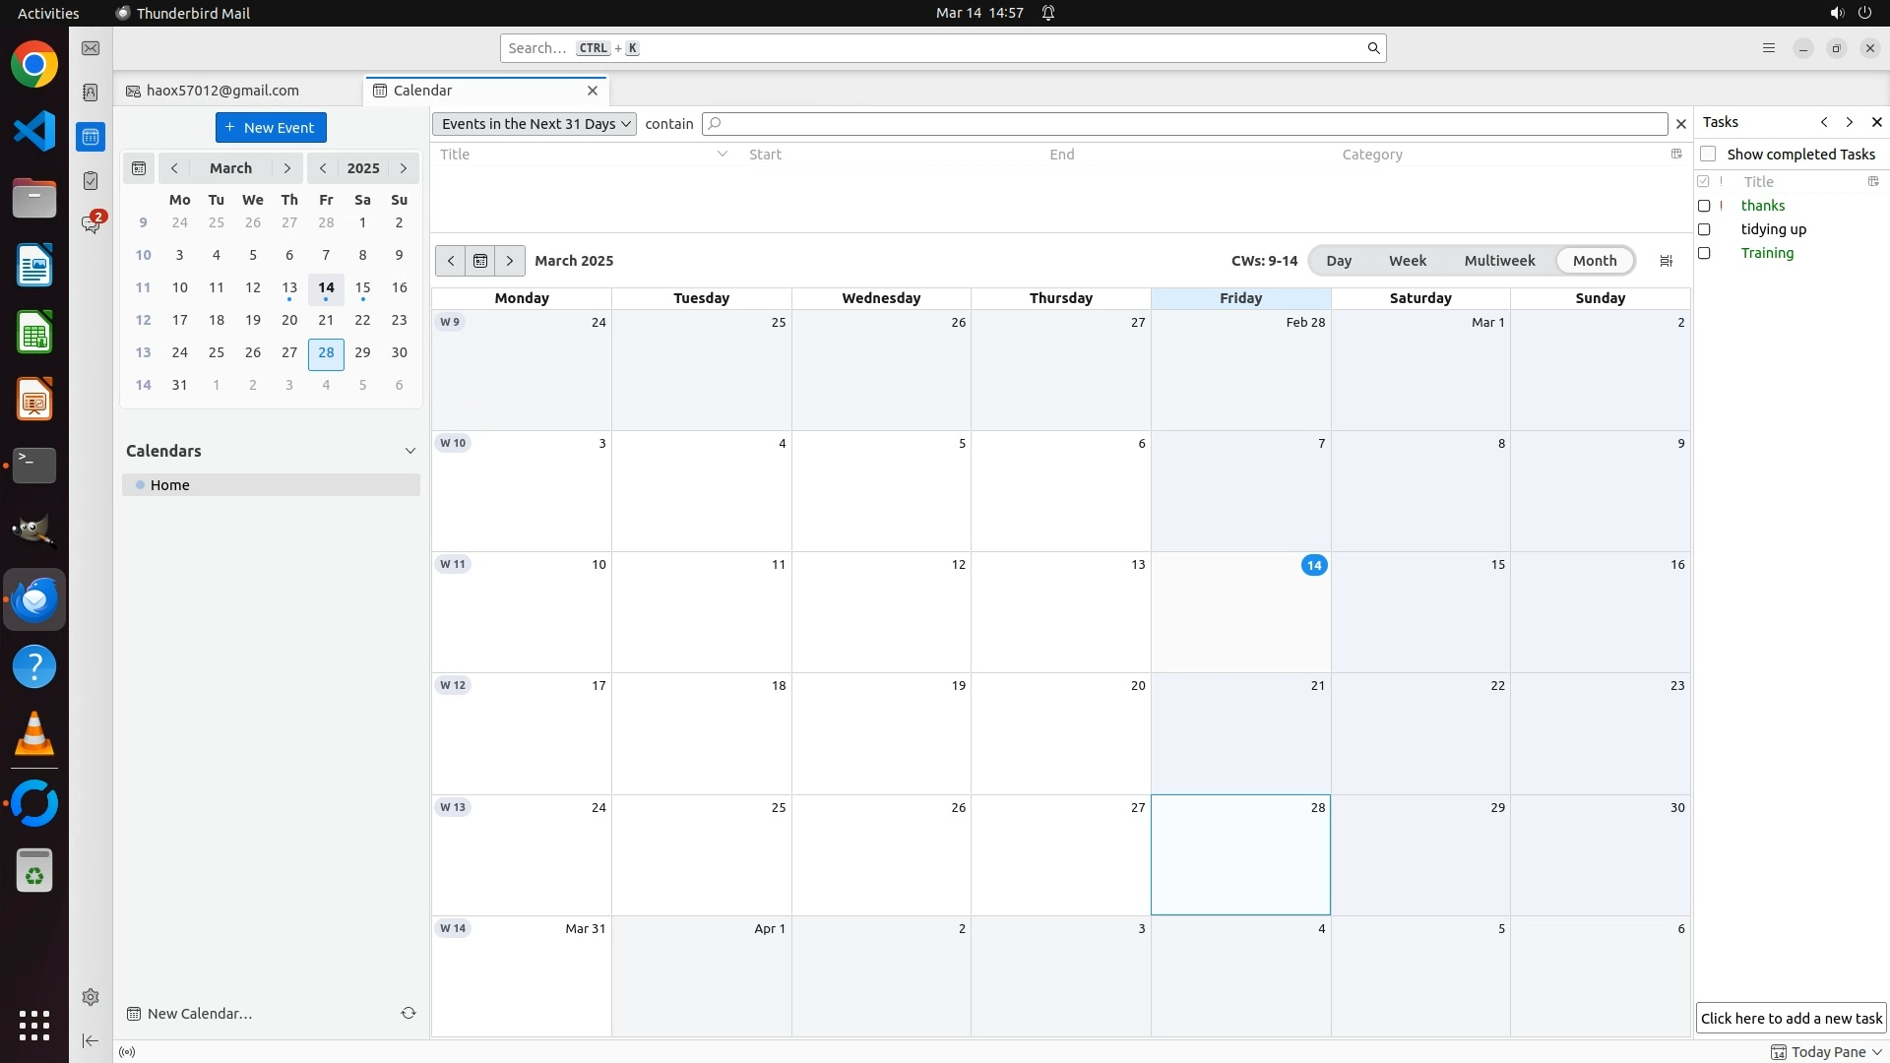Mark the 'Training' task complete
This screenshot has width=1890, height=1063.
[x=1704, y=253]
